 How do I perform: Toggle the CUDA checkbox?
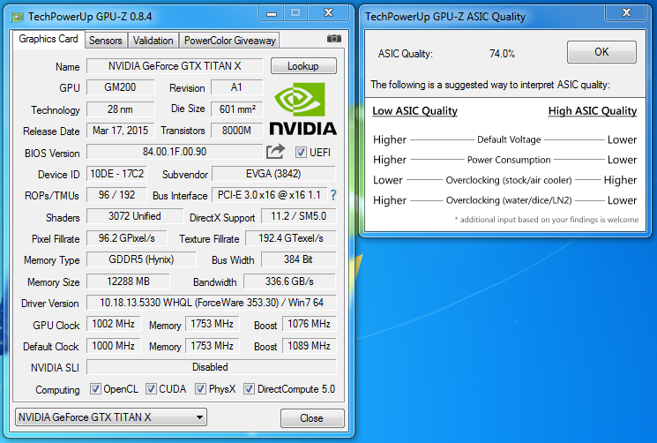click(151, 389)
